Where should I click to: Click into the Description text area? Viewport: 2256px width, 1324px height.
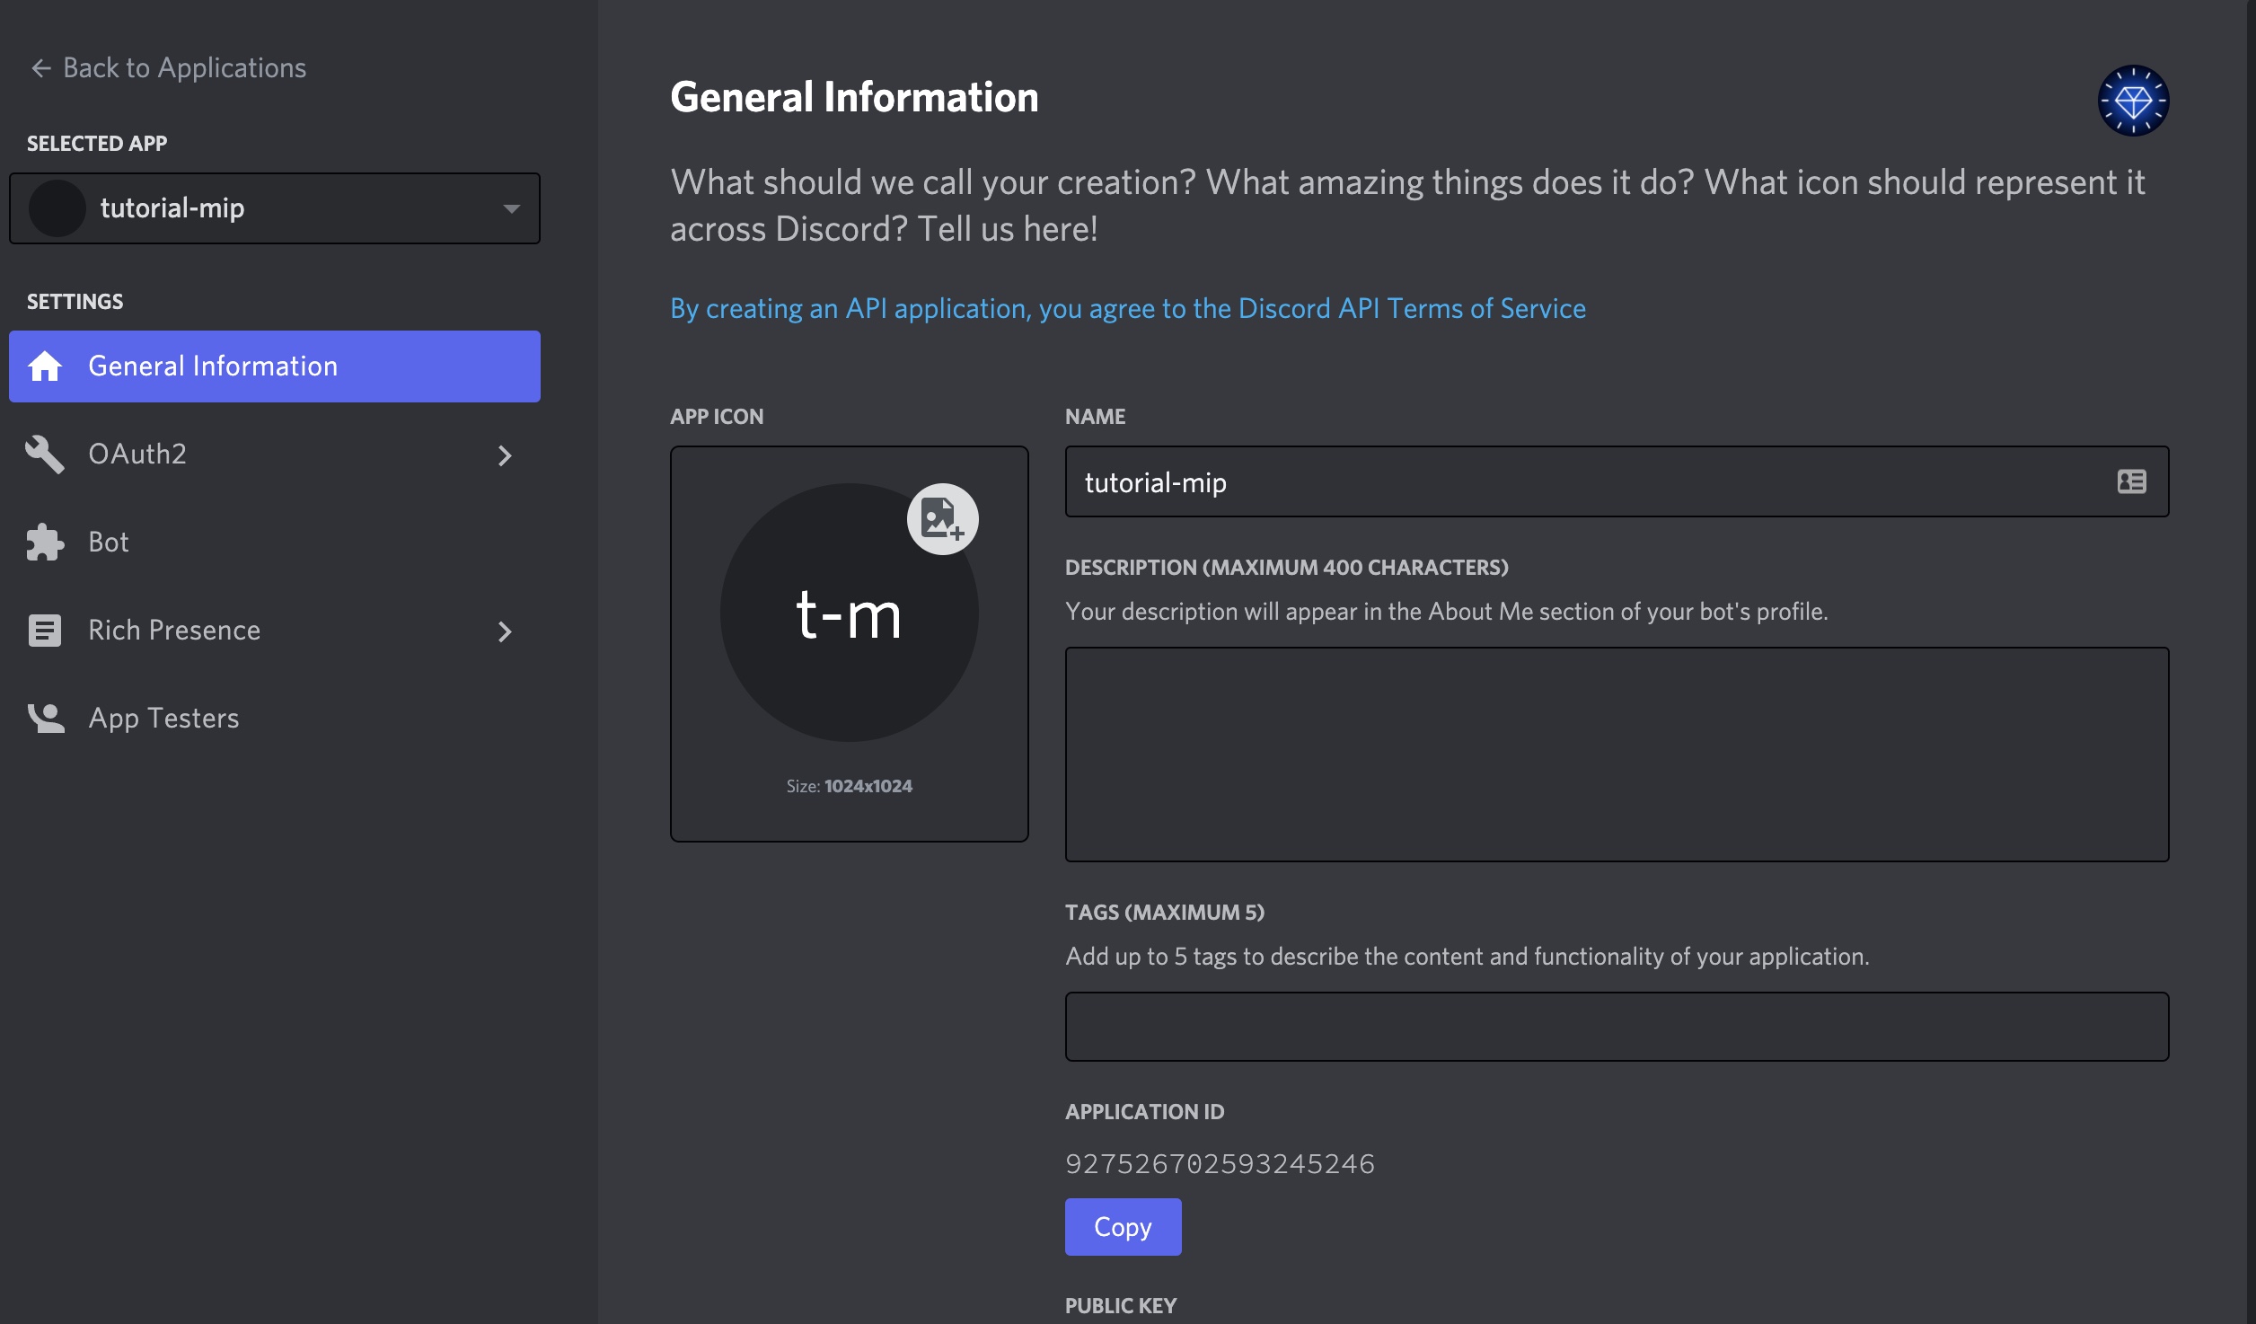1617,755
